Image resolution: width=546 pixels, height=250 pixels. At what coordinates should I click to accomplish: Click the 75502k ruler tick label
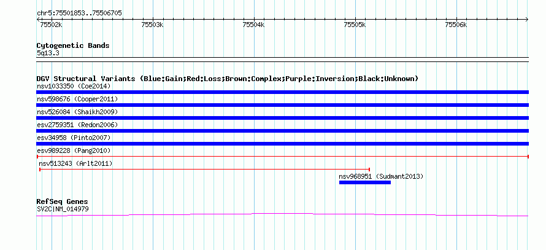click(x=51, y=25)
